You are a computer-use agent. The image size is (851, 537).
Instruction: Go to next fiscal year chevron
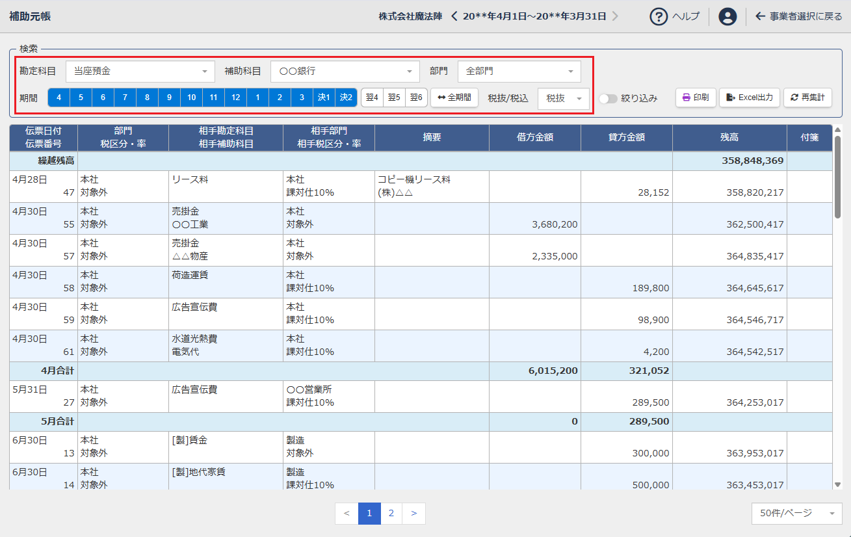[x=615, y=16]
